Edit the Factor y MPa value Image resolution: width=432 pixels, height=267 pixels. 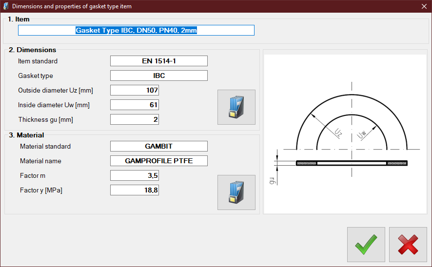coord(135,190)
